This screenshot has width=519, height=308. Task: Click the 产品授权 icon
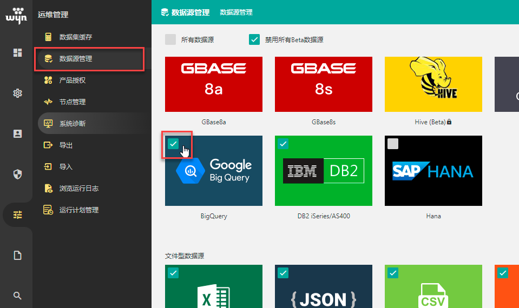[48, 80]
